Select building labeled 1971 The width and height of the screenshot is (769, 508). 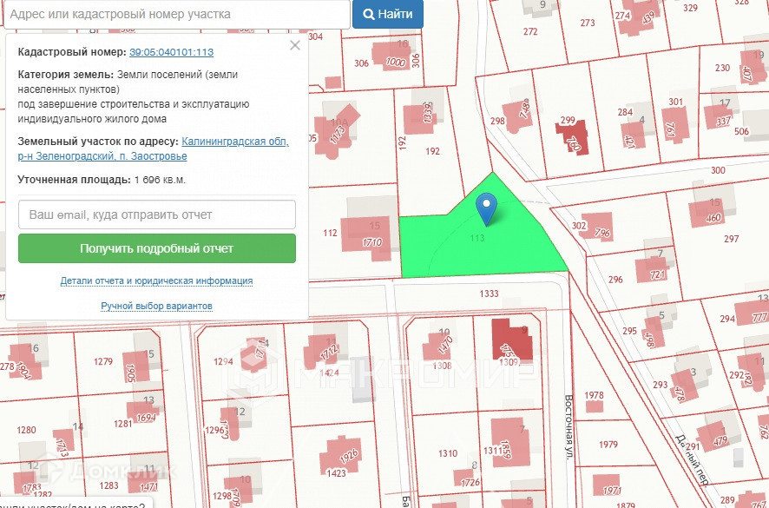[x=606, y=485]
